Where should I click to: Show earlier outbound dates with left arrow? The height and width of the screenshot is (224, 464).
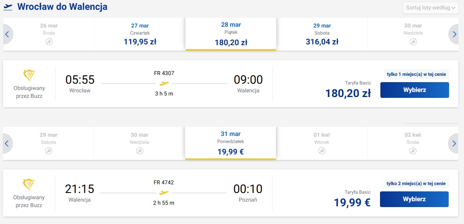(7, 34)
